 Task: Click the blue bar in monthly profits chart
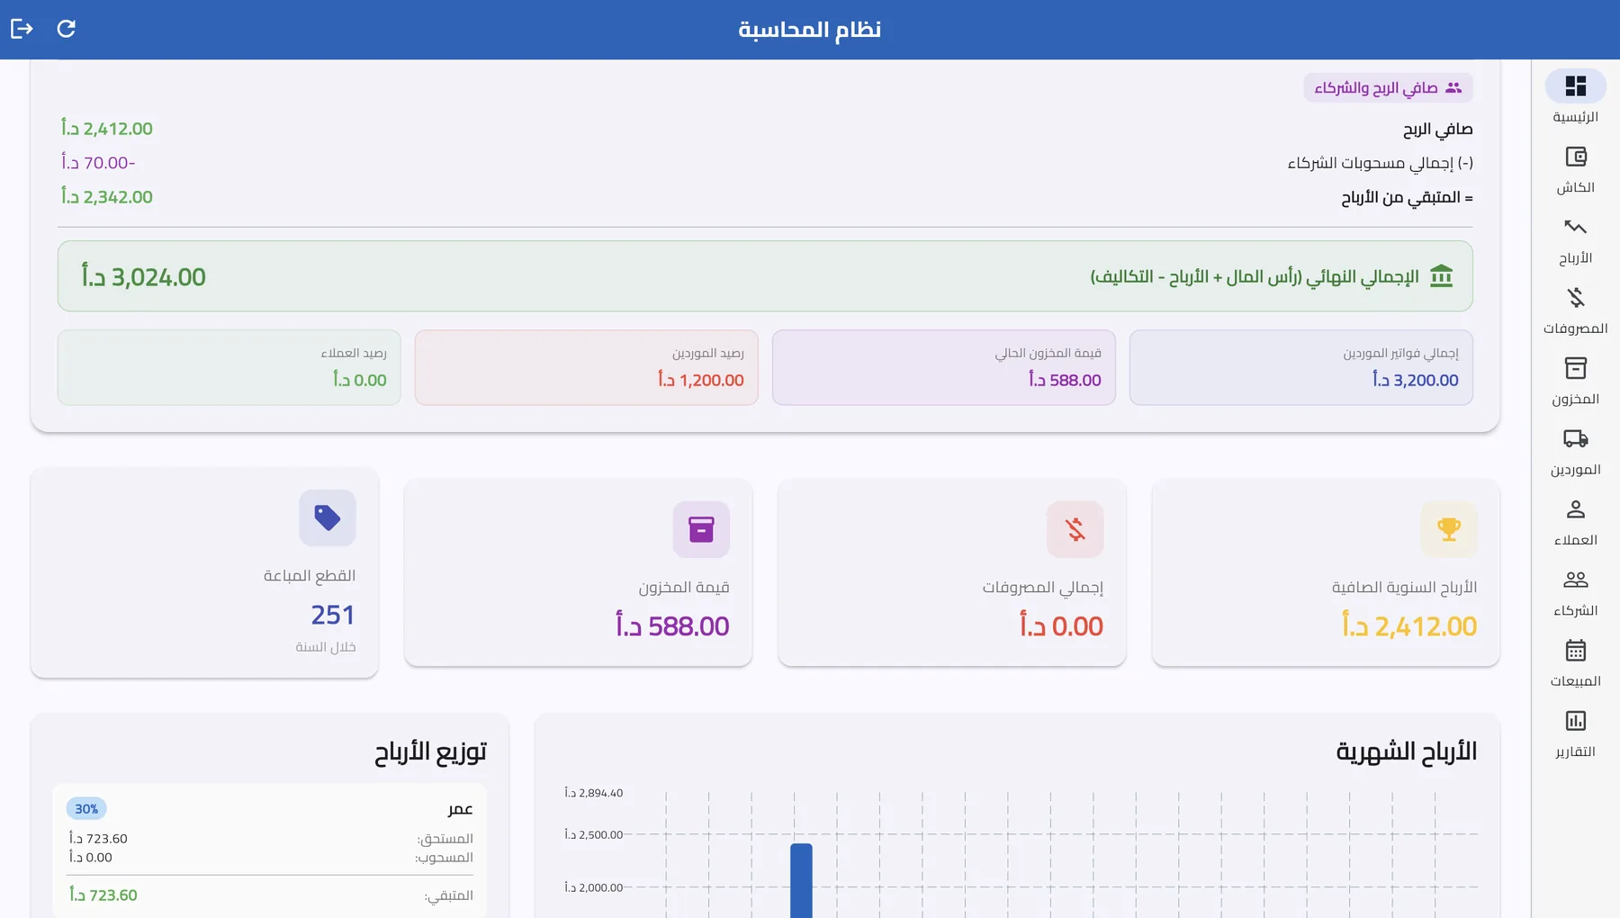click(x=801, y=880)
